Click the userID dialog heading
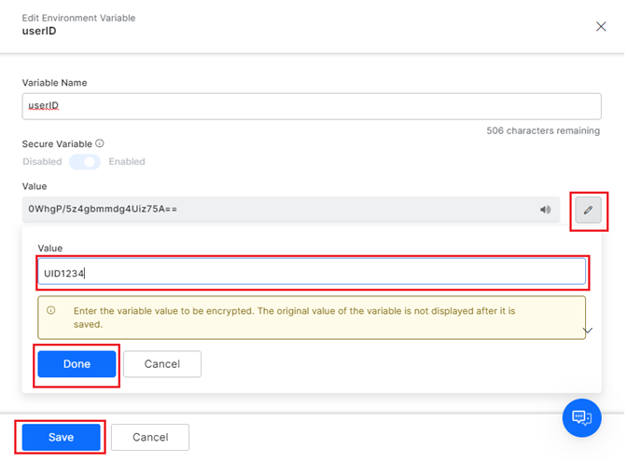The width and height of the screenshot is (627, 462). tap(40, 32)
